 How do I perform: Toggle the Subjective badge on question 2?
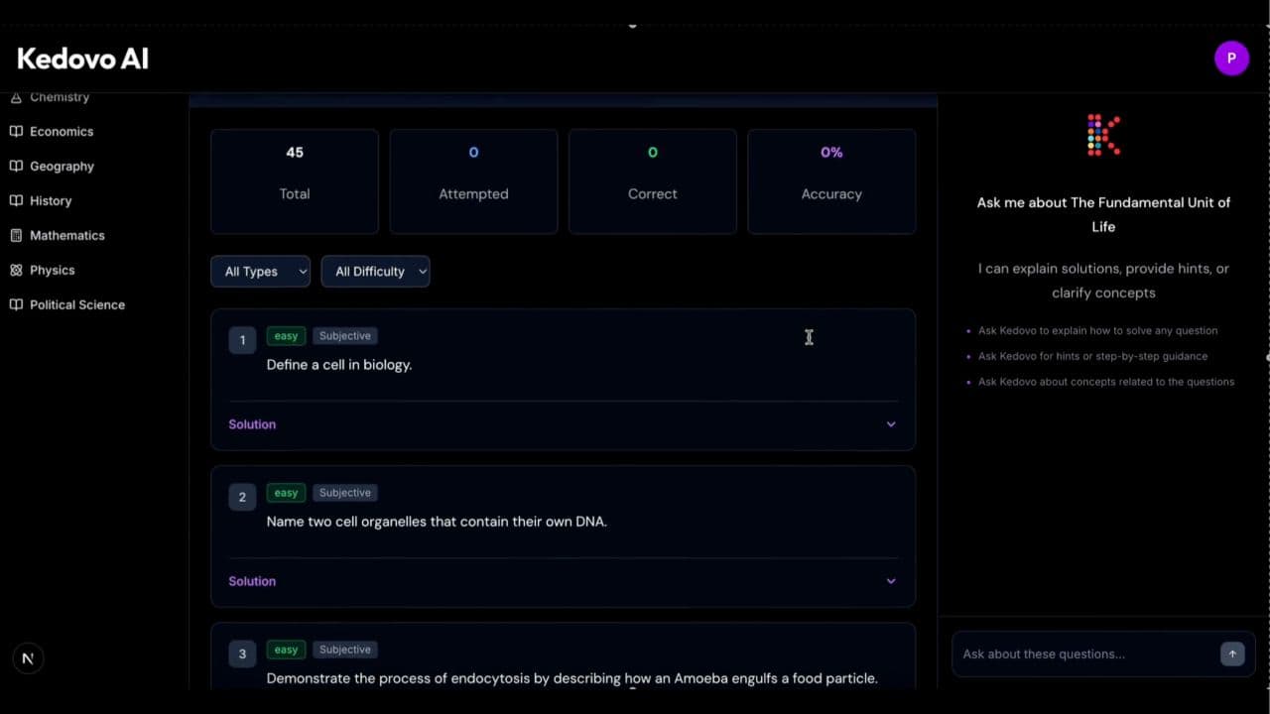pyautogui.click(x=344, y=492)
